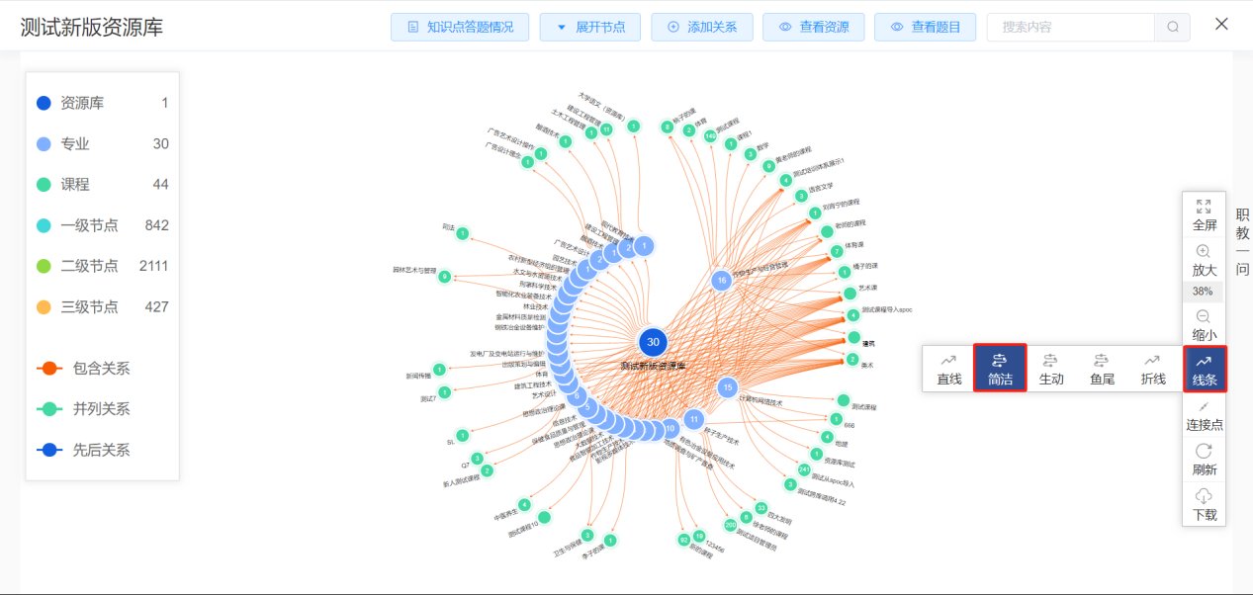This screenshot has height=595, width=1253.
Task: Open the 线条 line style tool
Action: coord(1204,369)
